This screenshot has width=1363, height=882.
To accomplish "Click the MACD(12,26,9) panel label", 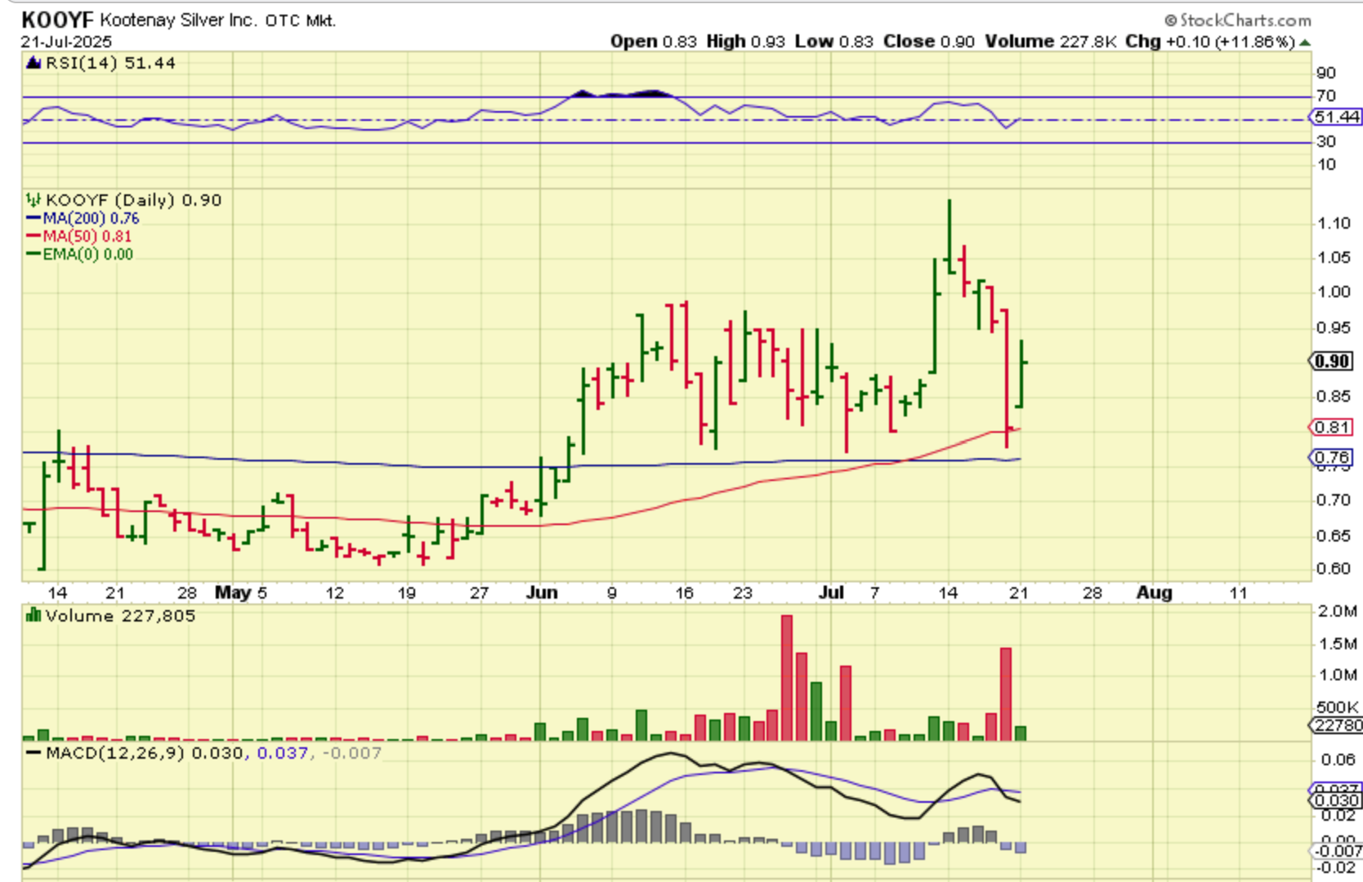I will (115, 753).
